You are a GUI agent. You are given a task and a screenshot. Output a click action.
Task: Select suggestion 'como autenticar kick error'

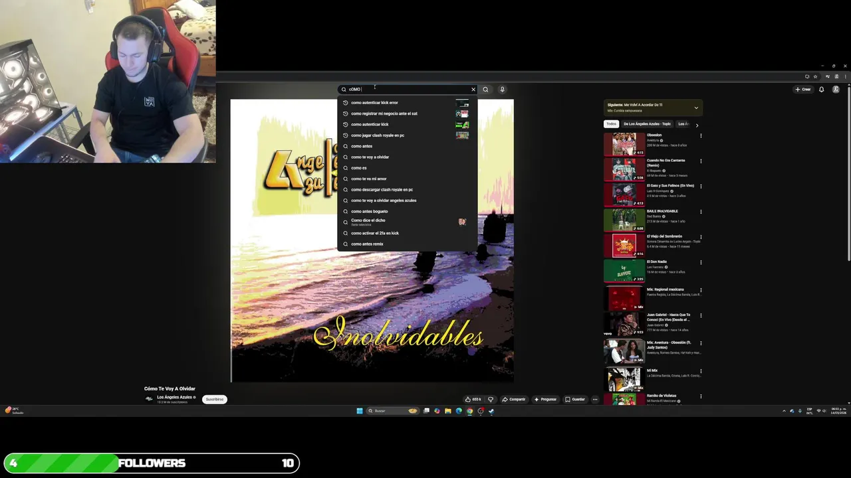tap(407, 103)
